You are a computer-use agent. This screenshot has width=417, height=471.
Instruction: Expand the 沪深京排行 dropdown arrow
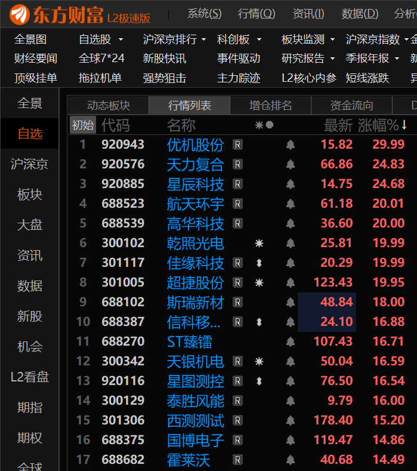click(204, 39)
